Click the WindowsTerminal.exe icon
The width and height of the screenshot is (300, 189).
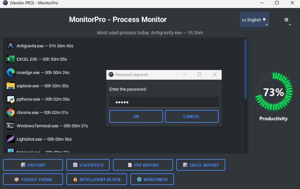pyautogui.click(x=11, y=126)
